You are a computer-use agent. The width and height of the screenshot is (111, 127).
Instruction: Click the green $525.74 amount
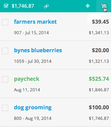coord(99,79)
